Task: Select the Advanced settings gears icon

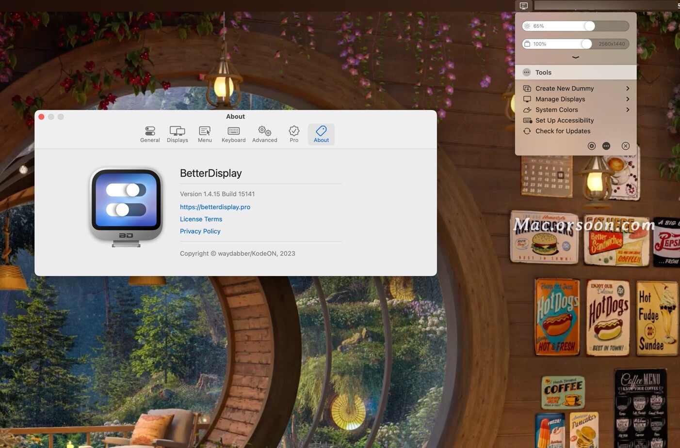Action: 264,134
